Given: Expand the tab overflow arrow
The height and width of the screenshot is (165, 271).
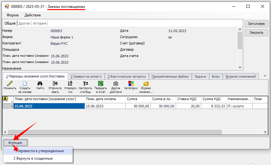Looking at the screenshot, I should click(265, 76).
